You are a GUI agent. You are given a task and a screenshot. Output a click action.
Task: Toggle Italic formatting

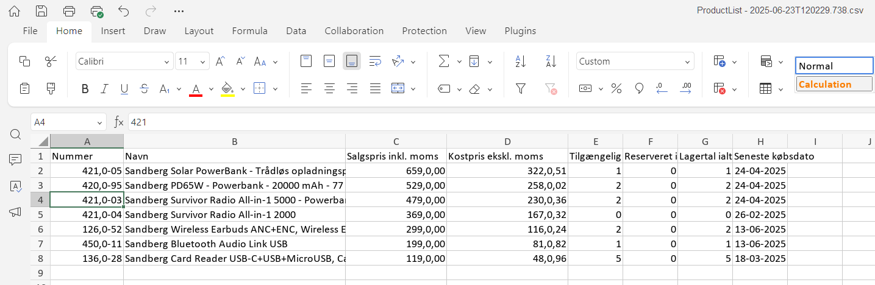pos(105,89)
